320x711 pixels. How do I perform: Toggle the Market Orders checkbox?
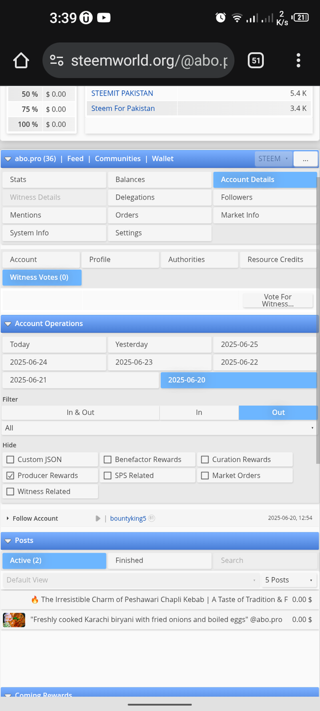point(205,475)
